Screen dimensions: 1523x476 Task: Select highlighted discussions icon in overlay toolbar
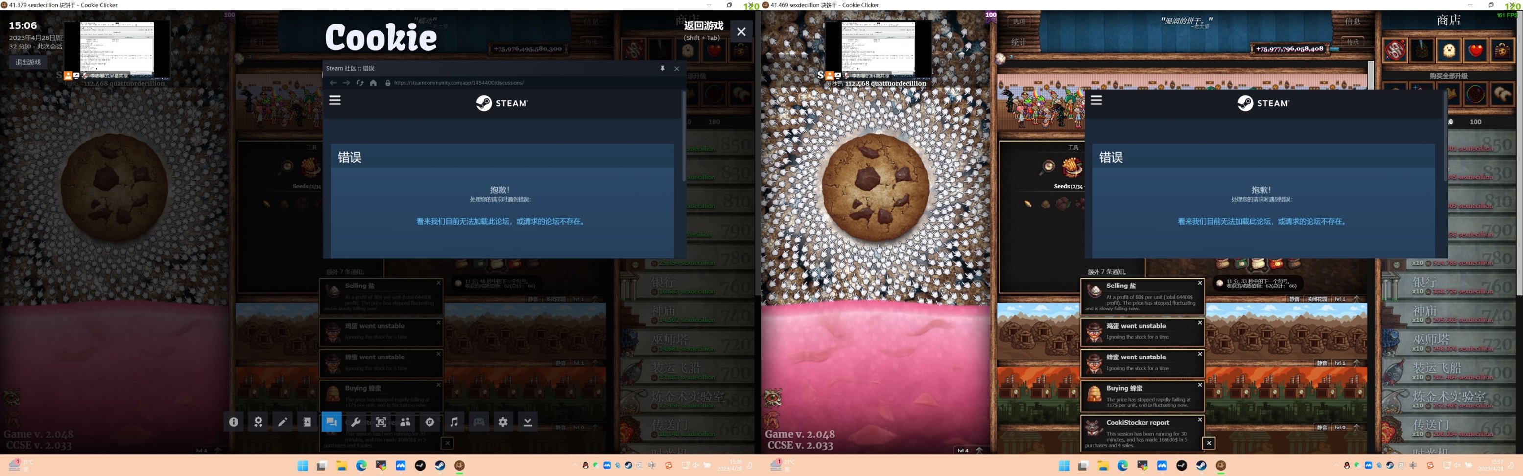coord(332,422)
